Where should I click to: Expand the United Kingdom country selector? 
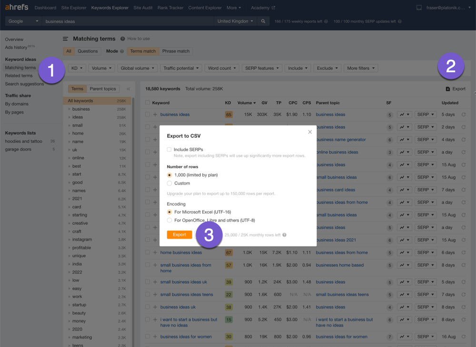tap(235, 21)
